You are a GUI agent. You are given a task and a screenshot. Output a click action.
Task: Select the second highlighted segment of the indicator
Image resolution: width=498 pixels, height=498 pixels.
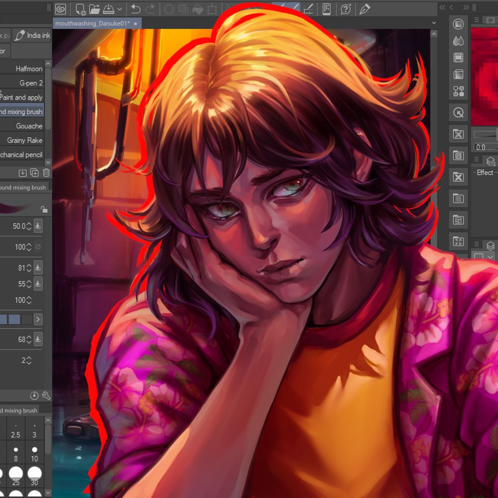point(14,319)
